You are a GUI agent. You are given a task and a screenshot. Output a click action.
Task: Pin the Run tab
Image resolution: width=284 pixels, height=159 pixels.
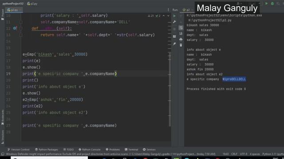[x=174, y=44]
